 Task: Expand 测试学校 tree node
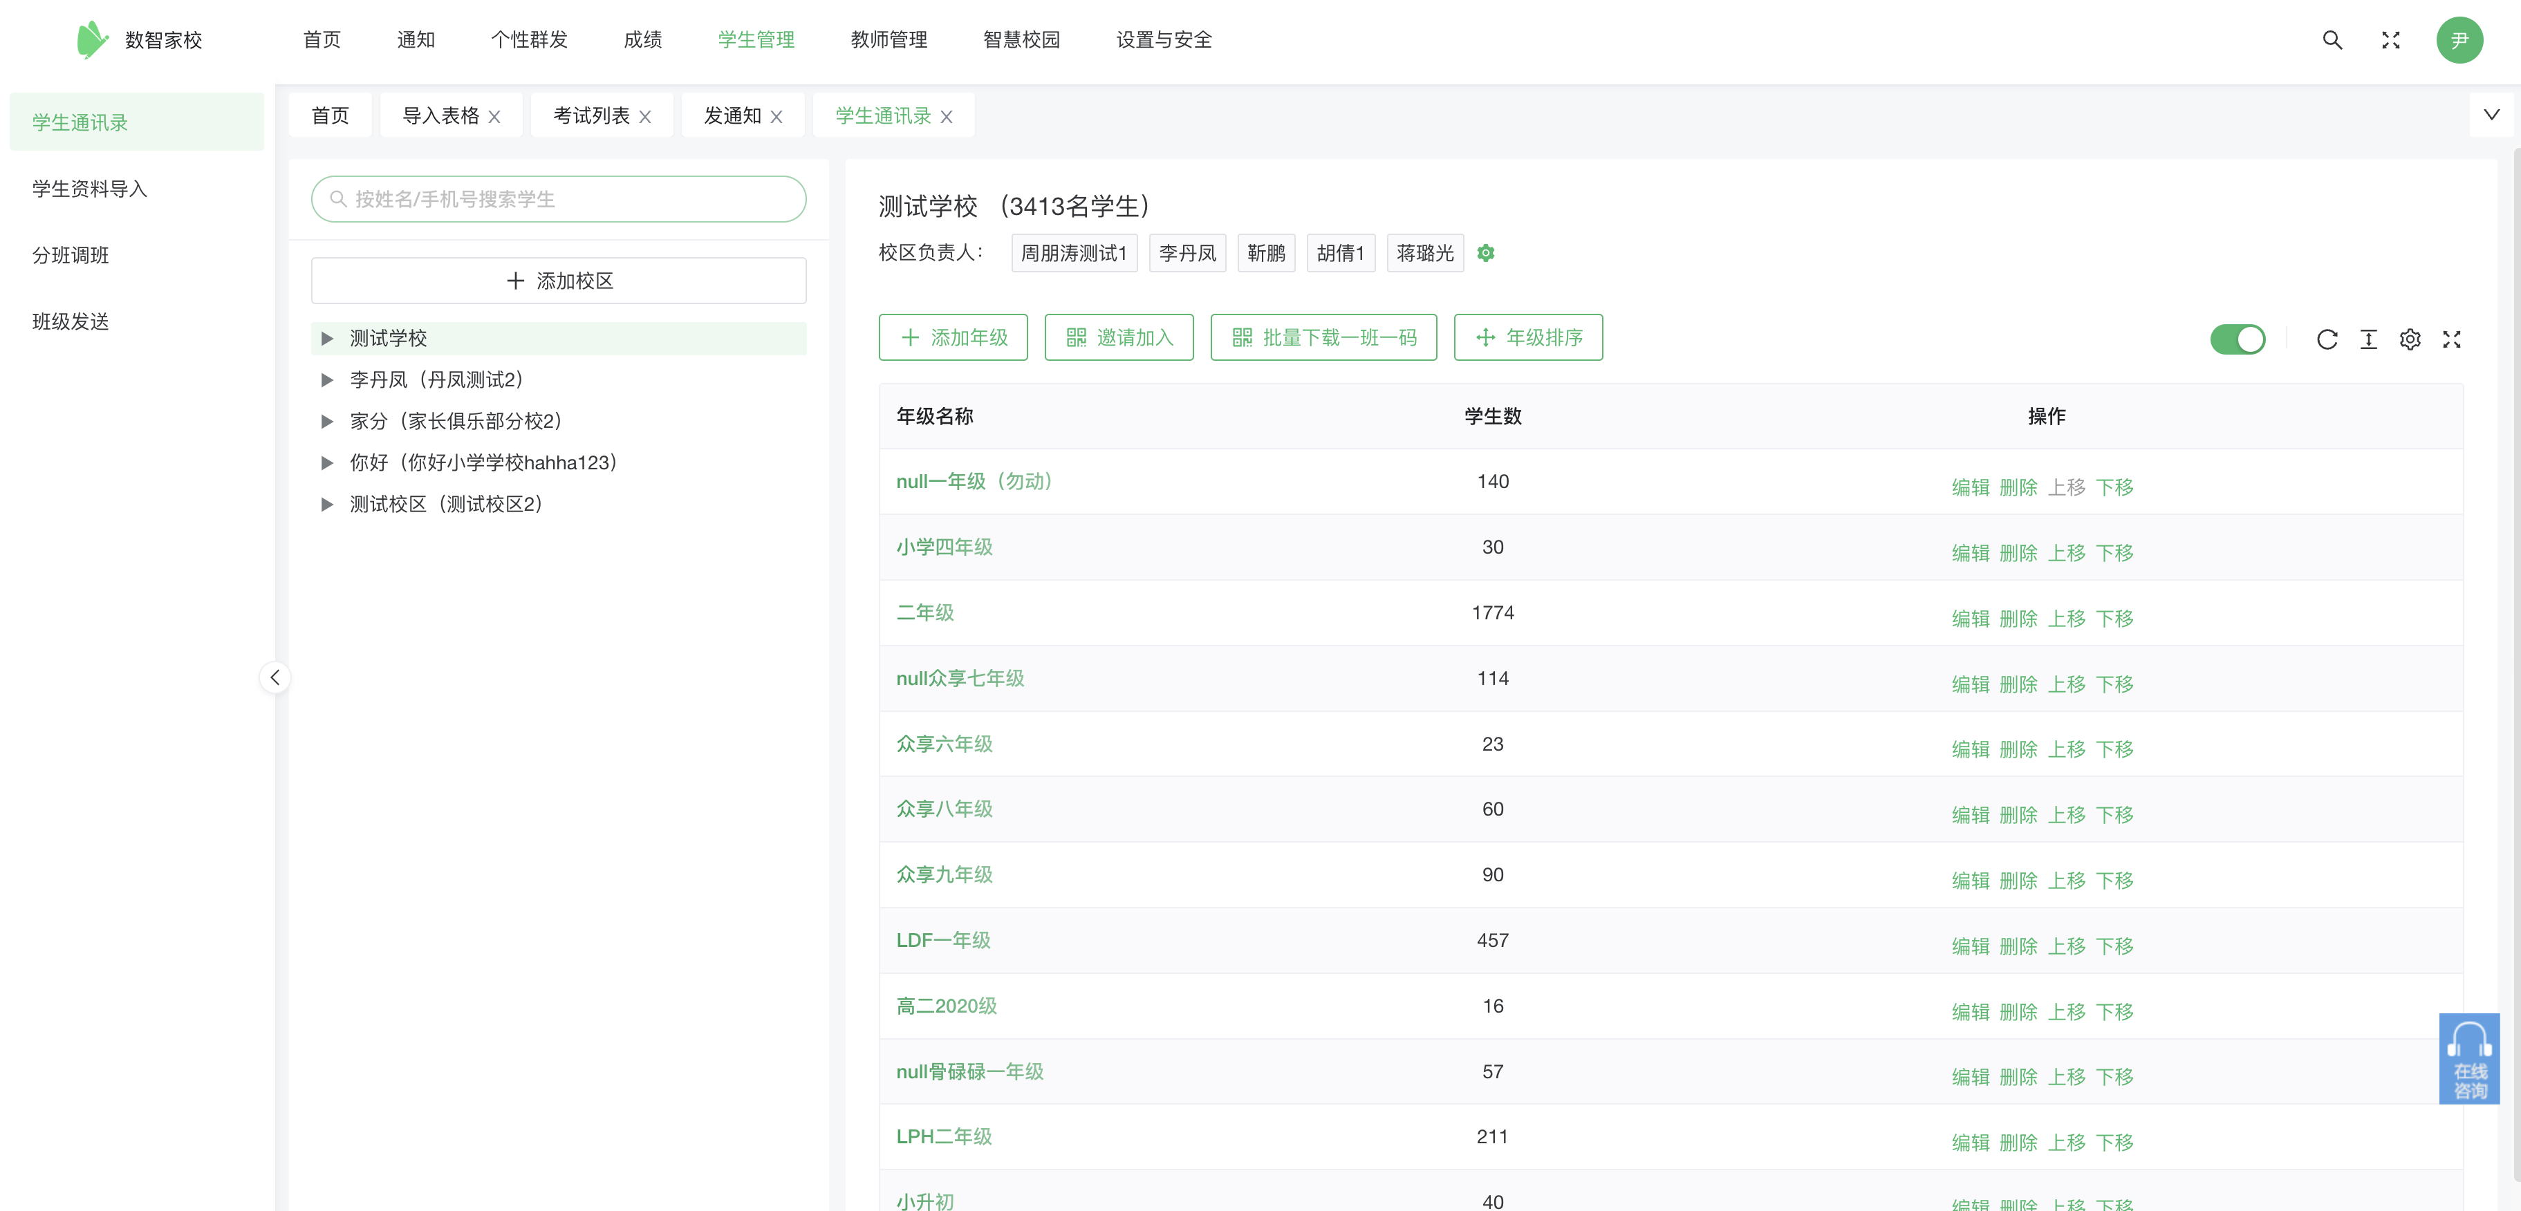click(327, 339)
